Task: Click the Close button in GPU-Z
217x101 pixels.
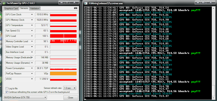Action: coord(71,97)
